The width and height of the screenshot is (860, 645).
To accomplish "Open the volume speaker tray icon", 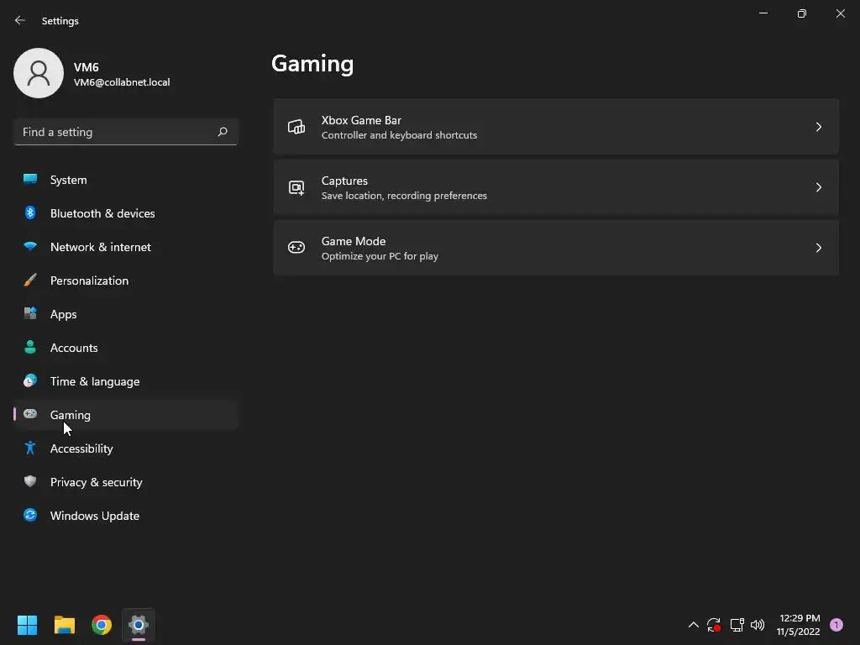I will point(758,625).
